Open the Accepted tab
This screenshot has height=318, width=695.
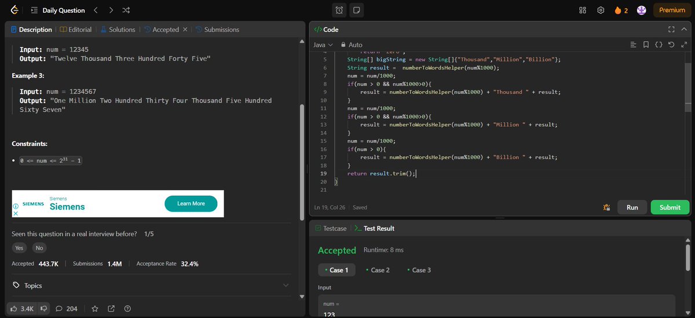coord(162,30)
